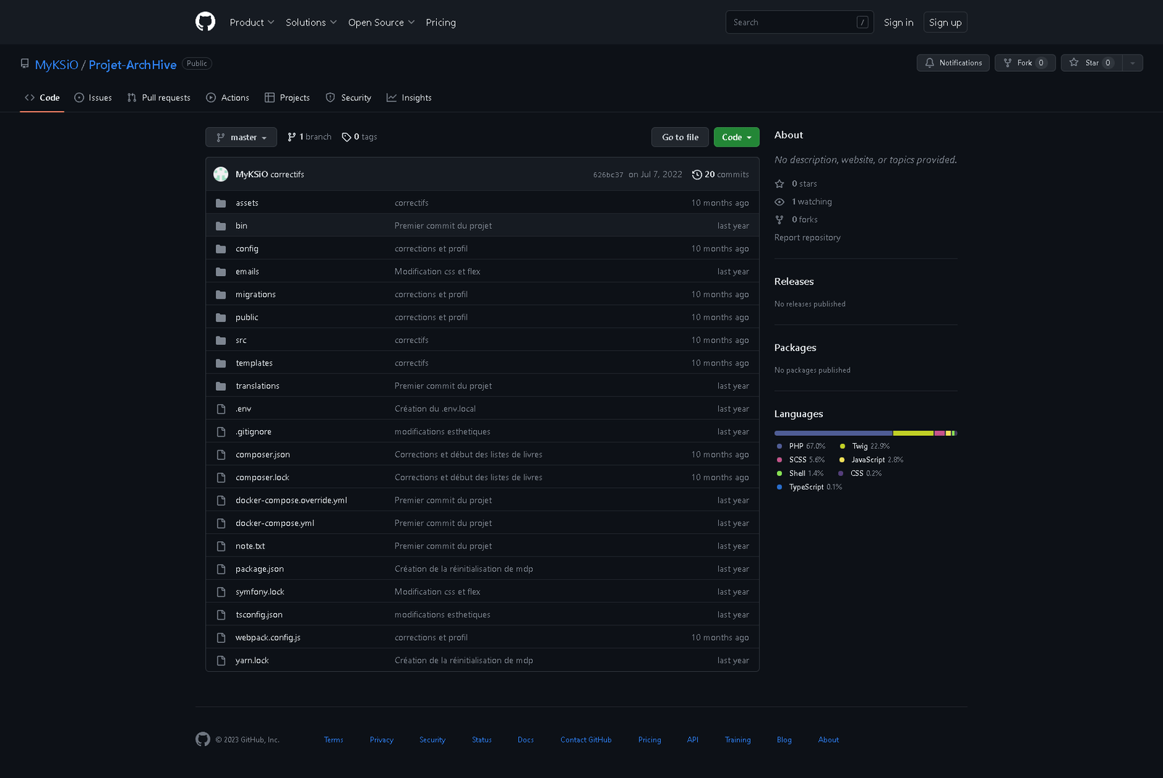
Task: Click the commits history clock icon
Action: 696,174
